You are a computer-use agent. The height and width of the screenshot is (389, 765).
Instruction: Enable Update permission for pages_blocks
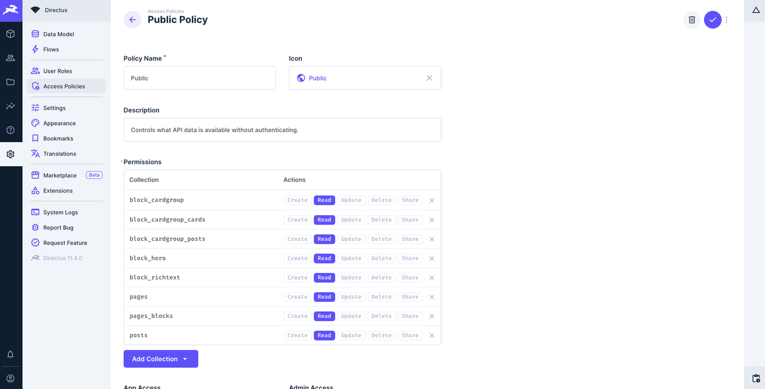351,316
